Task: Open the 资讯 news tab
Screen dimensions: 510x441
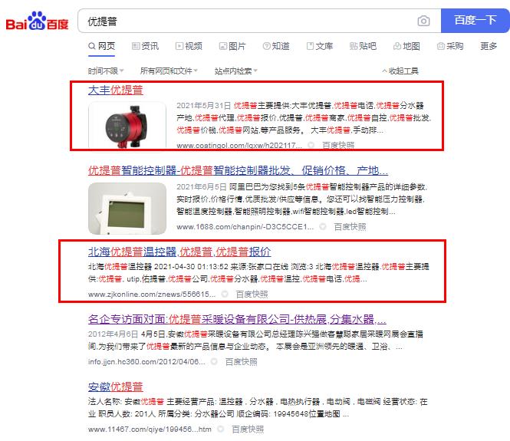Action: click(x=145, y=46)
